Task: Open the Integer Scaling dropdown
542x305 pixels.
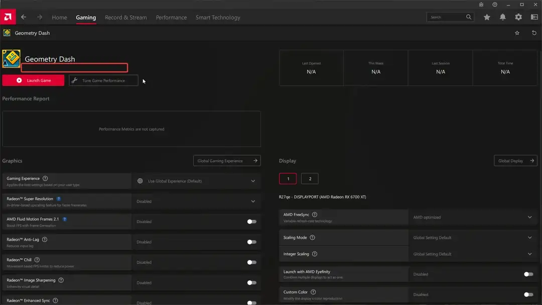Action: coord(473,254)
